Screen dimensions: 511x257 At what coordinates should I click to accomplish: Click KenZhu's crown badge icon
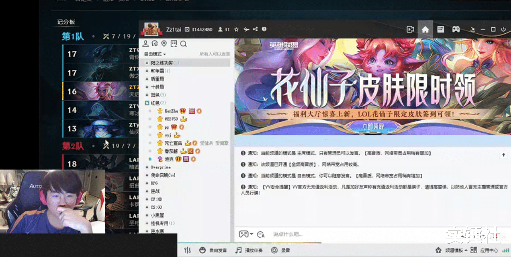(183, 111)
